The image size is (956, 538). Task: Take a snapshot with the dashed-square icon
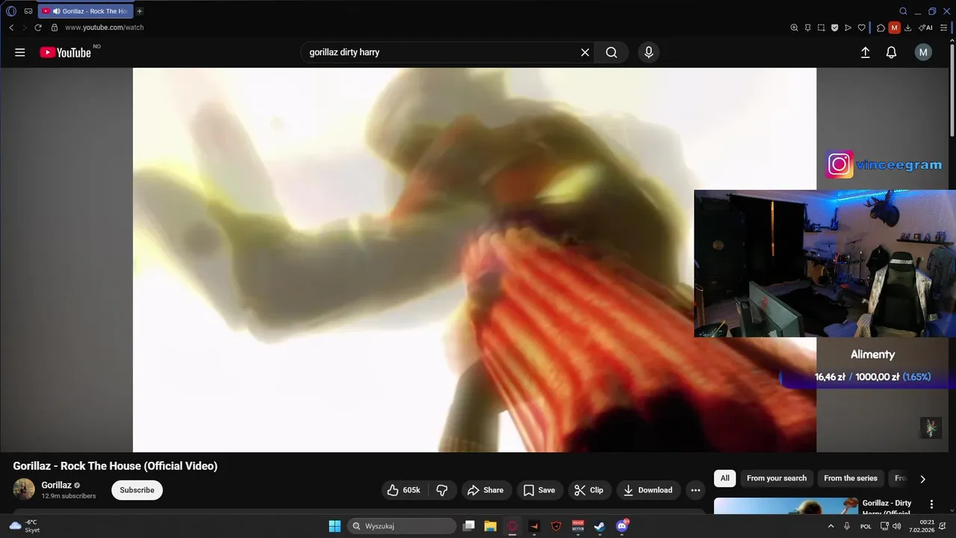coord(821,28)
